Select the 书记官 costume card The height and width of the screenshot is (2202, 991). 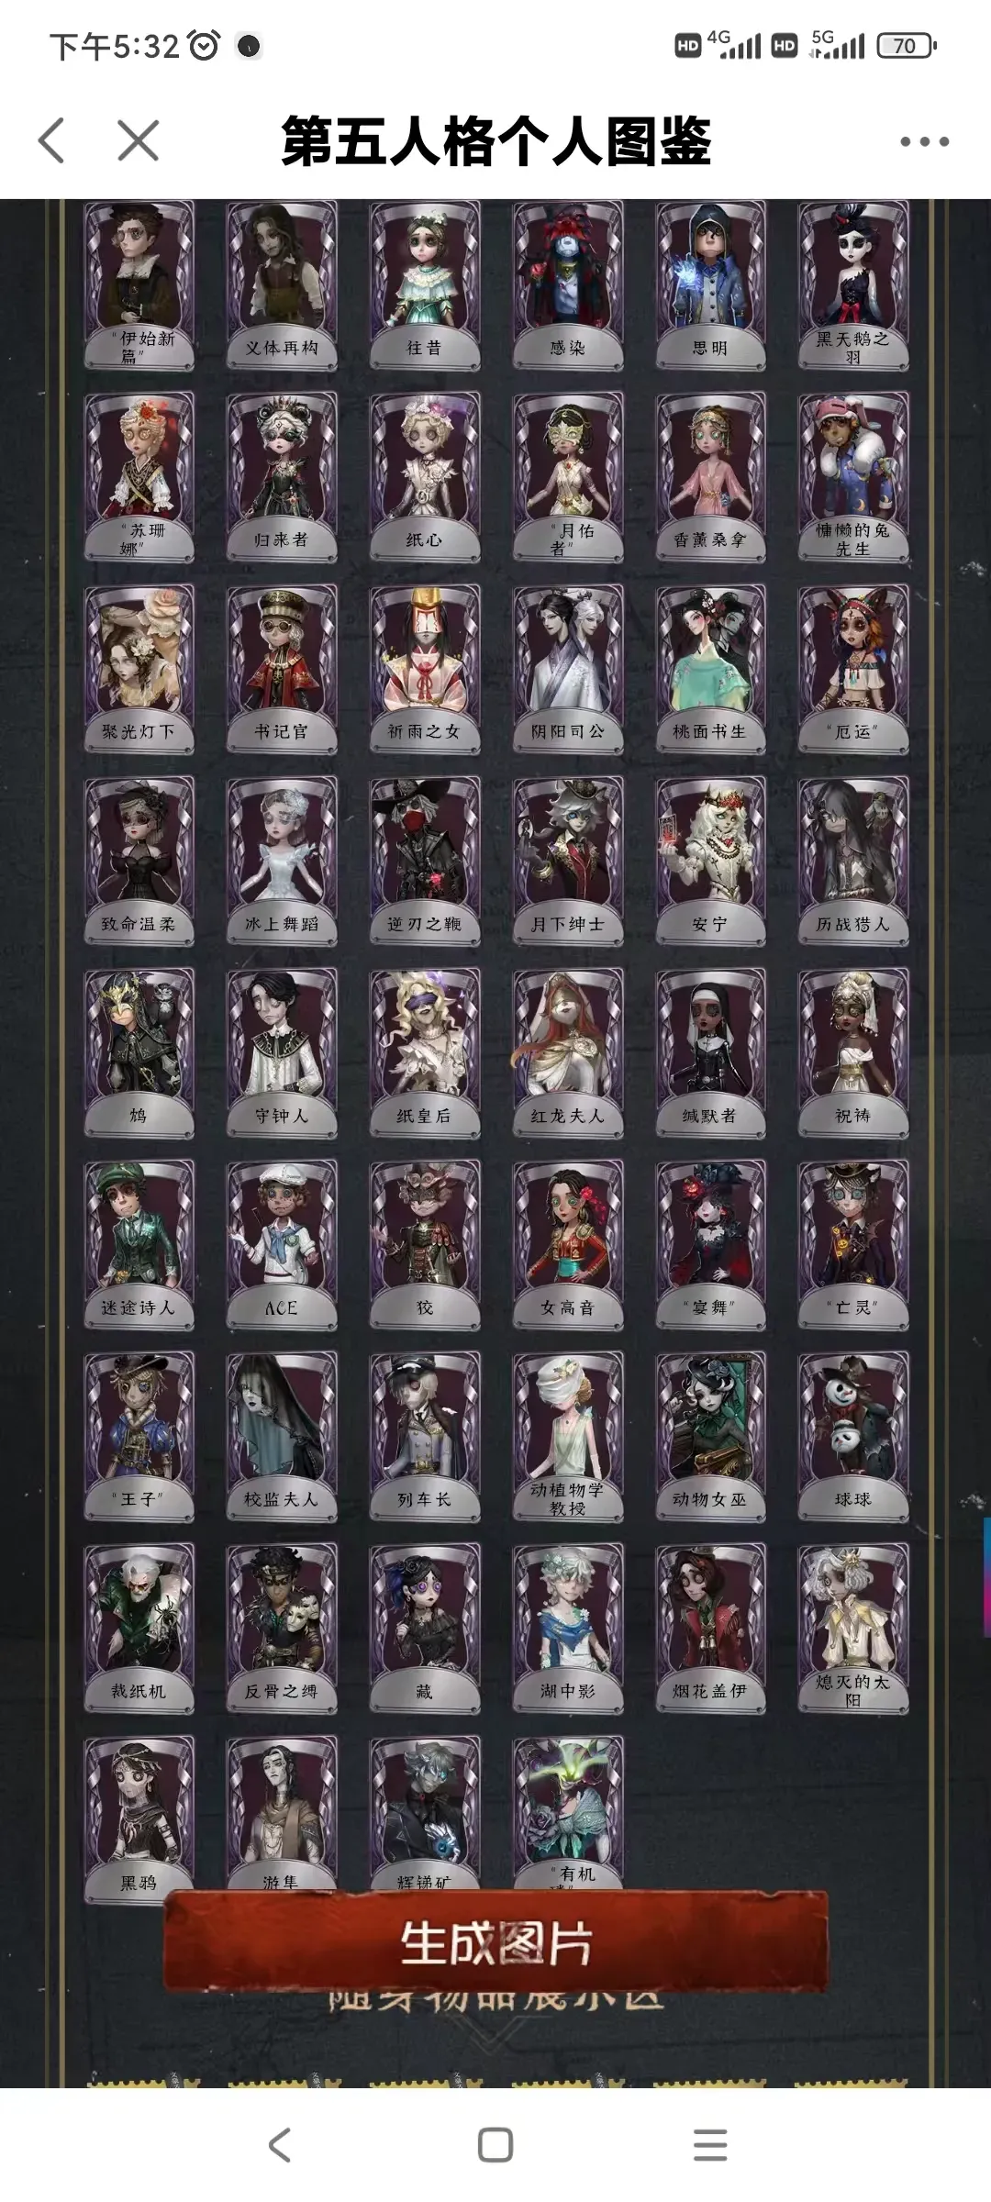[282, 669]
